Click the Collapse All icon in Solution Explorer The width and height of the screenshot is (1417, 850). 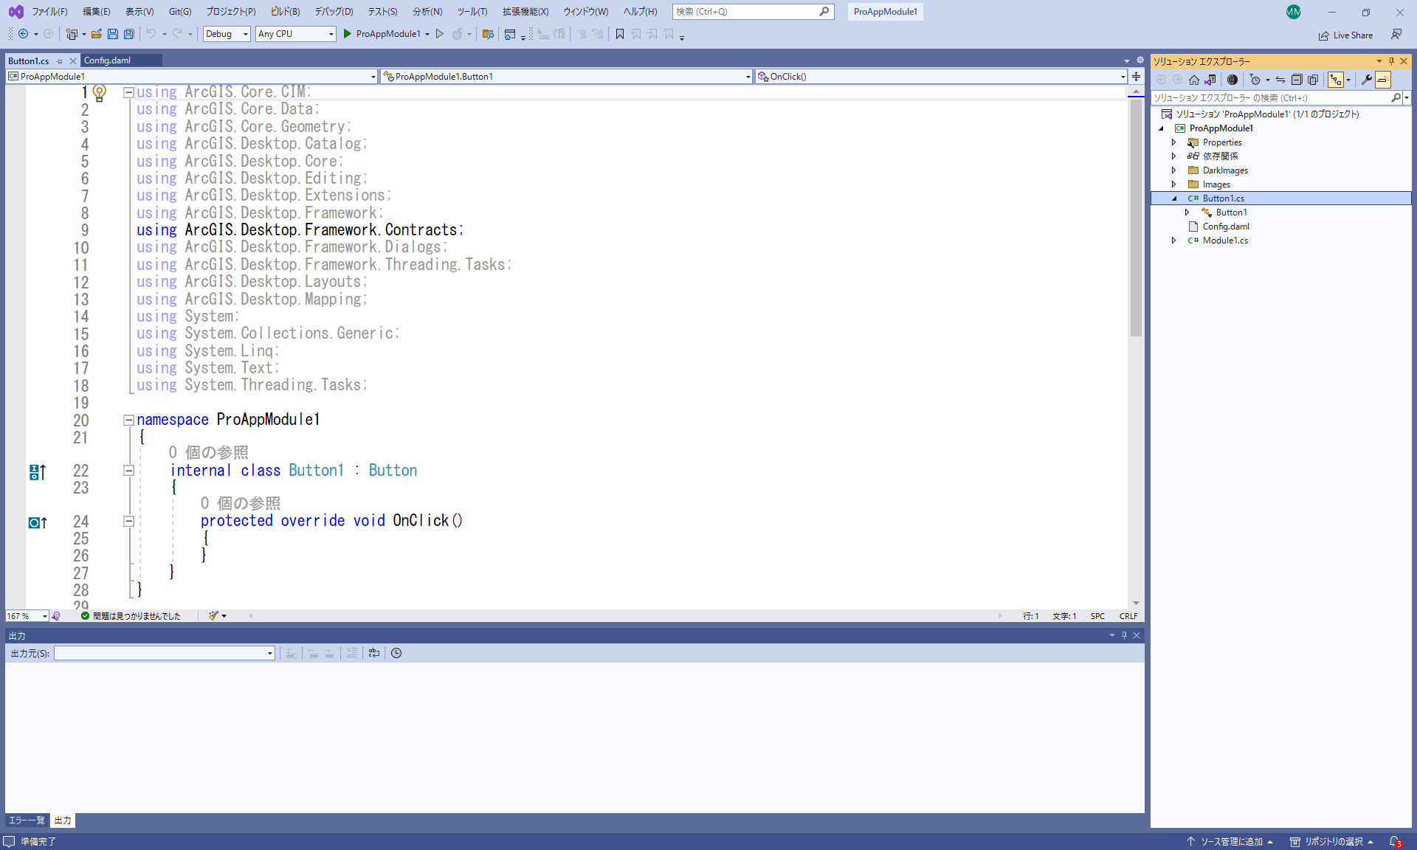pyautogui.click(x=1297, y=80)
